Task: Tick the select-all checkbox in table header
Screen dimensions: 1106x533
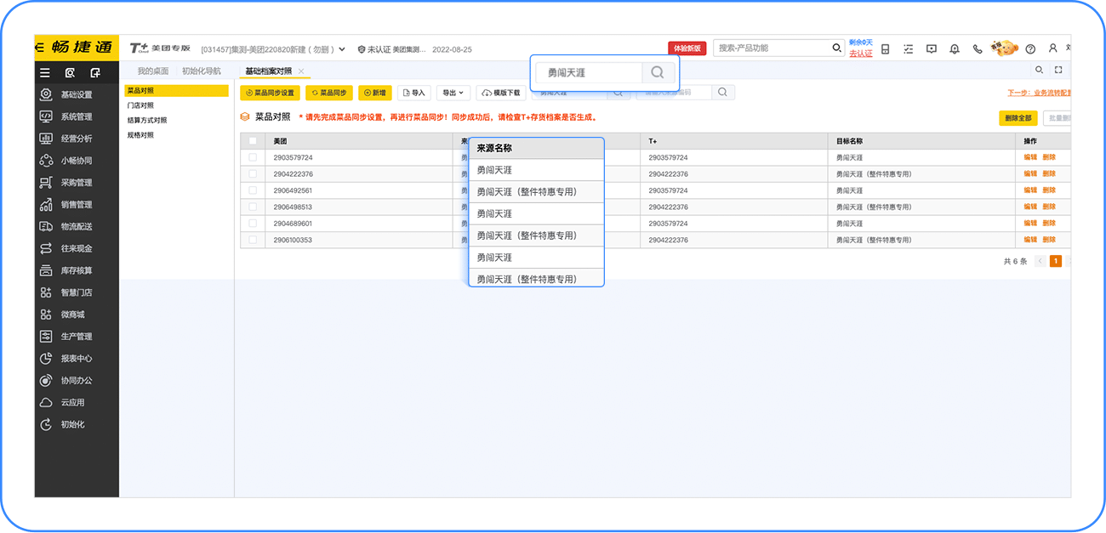Action: (x=253, y=141)
